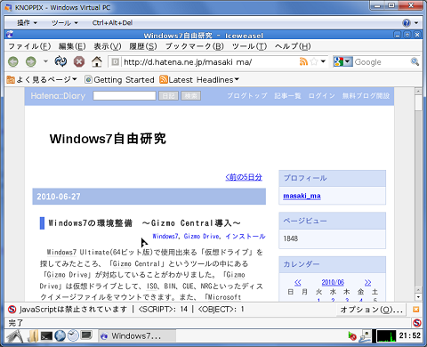The height and width of the screenshot is (347, 427).
Task: Click the ログイン link
Action: pos(321,96)
